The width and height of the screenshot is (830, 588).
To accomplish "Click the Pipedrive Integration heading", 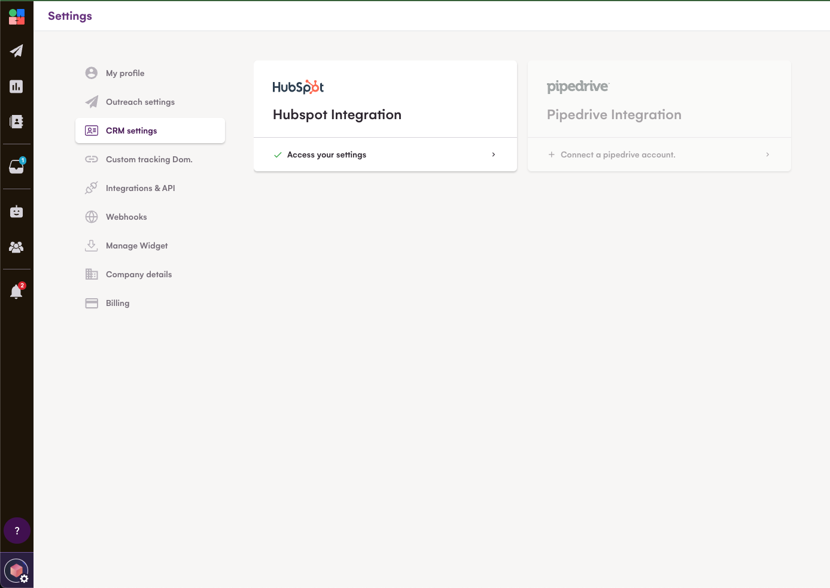I will 614,114.
